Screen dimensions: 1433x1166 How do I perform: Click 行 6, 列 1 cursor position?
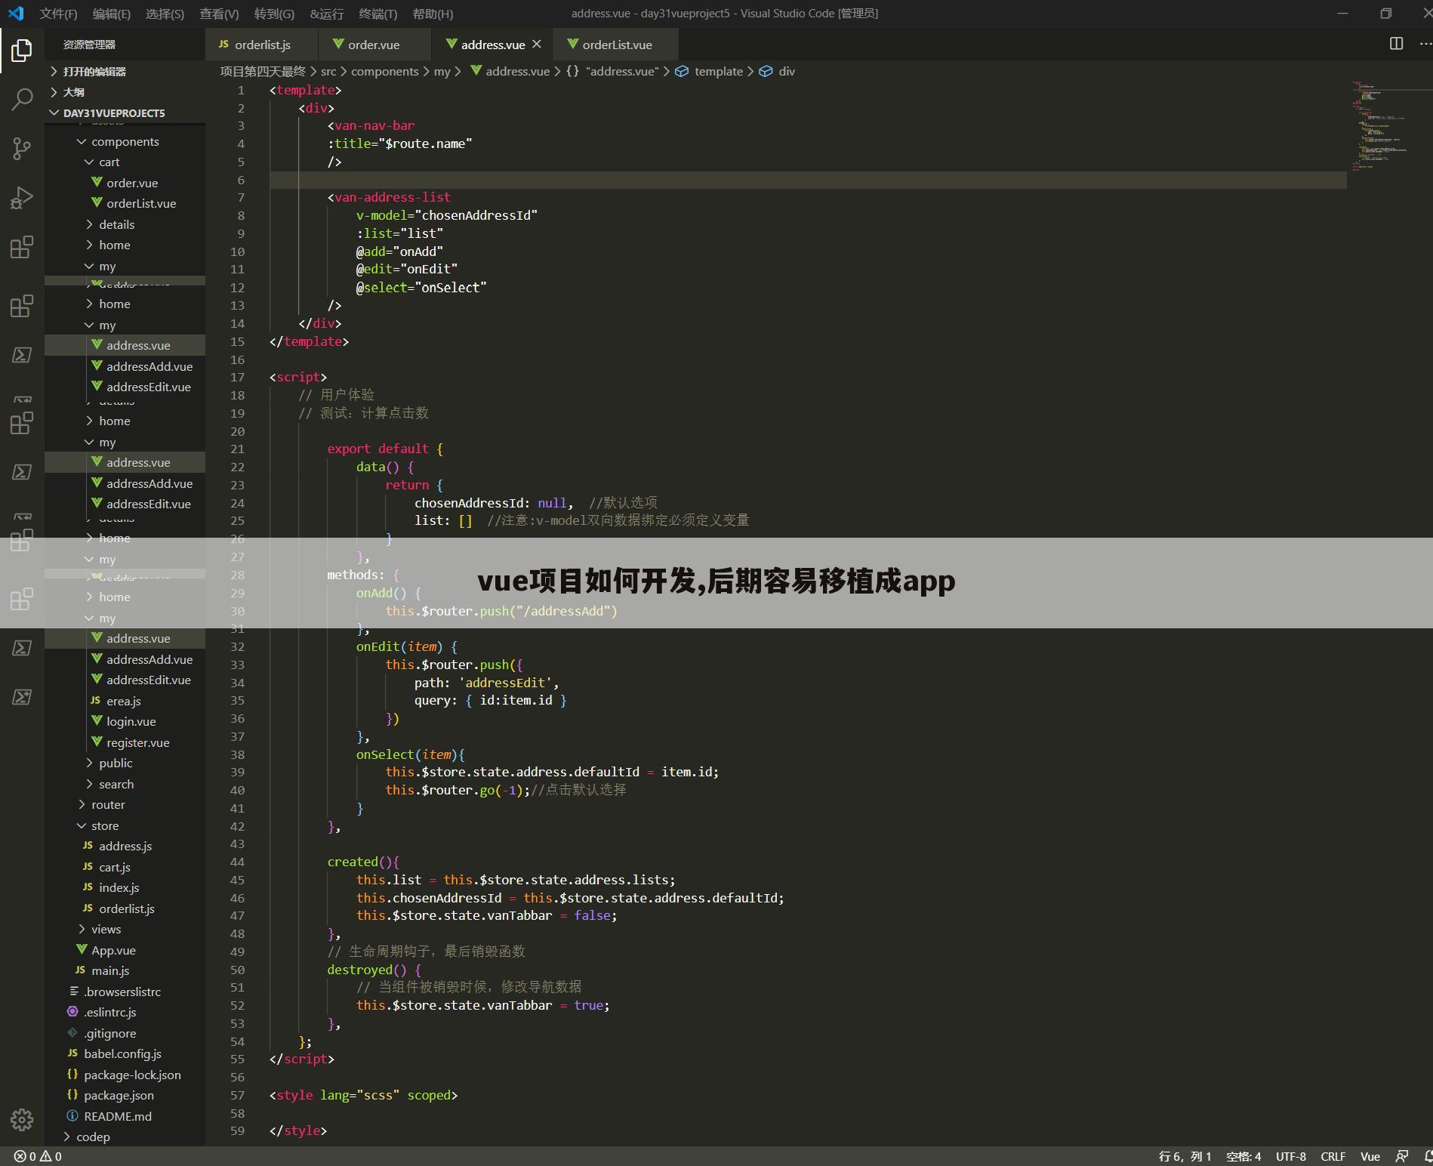tap(1185, 1156)
